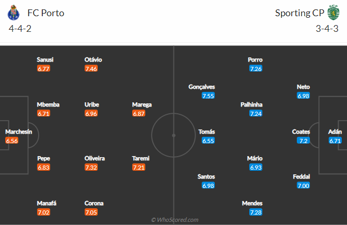This screenshot has height=225, width=347.
Task: Click Marega's 6.87 rating badge
Action: coord(140,113)
